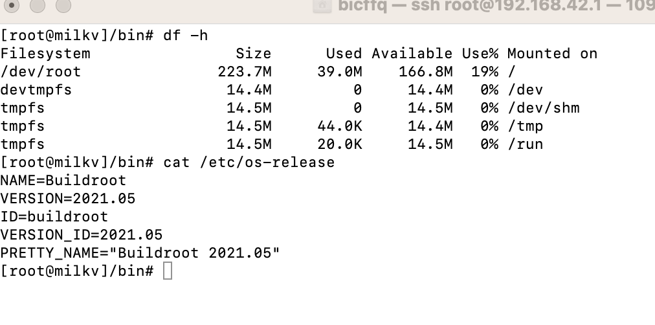Click the NAME=Buildroot line
Viewport: 655px width, 325px height.
pyautogui.click(x=63, y=181)
